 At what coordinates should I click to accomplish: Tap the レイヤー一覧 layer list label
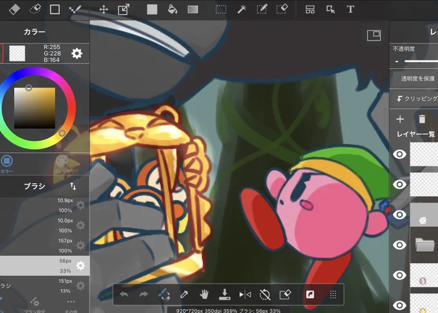pos(415,134)
